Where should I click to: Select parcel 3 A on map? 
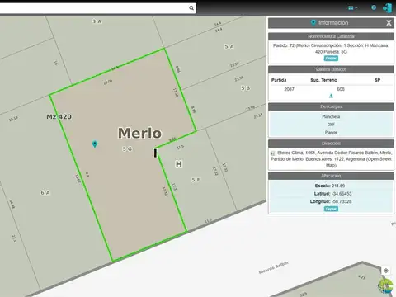click(x=97, y=21)
